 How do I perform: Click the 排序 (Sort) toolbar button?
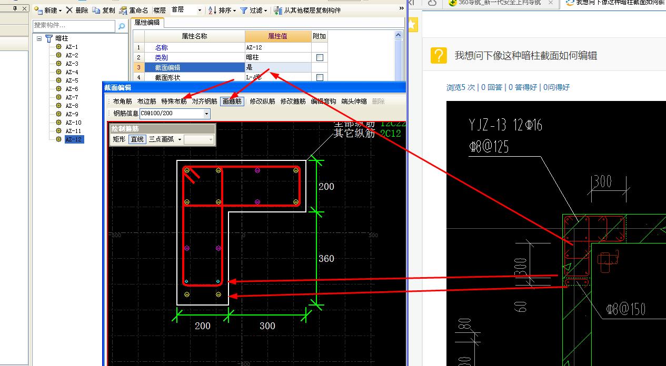[222, 11]
